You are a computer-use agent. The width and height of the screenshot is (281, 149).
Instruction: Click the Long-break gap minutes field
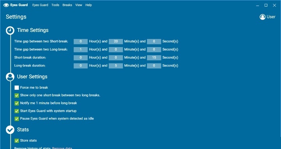pyautogui.click(x=116, y=49)
